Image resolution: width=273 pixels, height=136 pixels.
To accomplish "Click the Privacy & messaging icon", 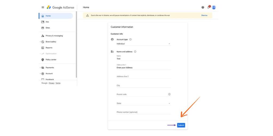I will tap(43, 36).
